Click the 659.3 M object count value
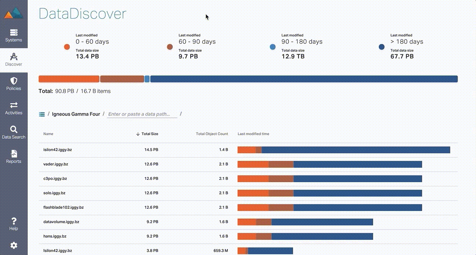Screen dimensions: 476x255 point(221,251)
